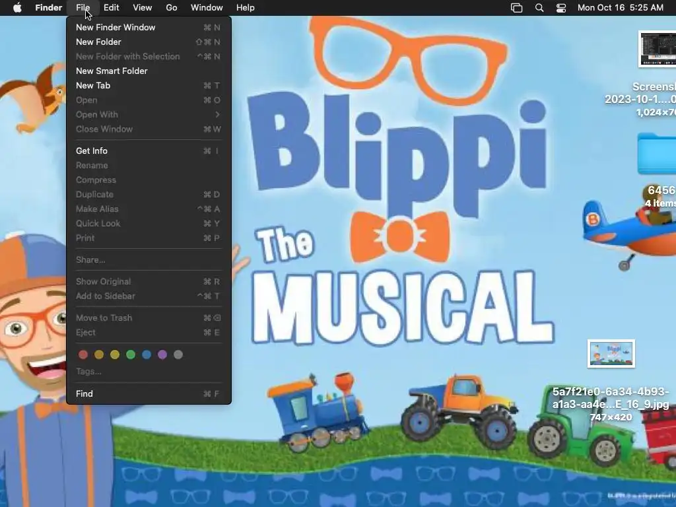Click the dimmed Eject menu item
The width and height of the screenshot is (676, 507).
[149, 333]
